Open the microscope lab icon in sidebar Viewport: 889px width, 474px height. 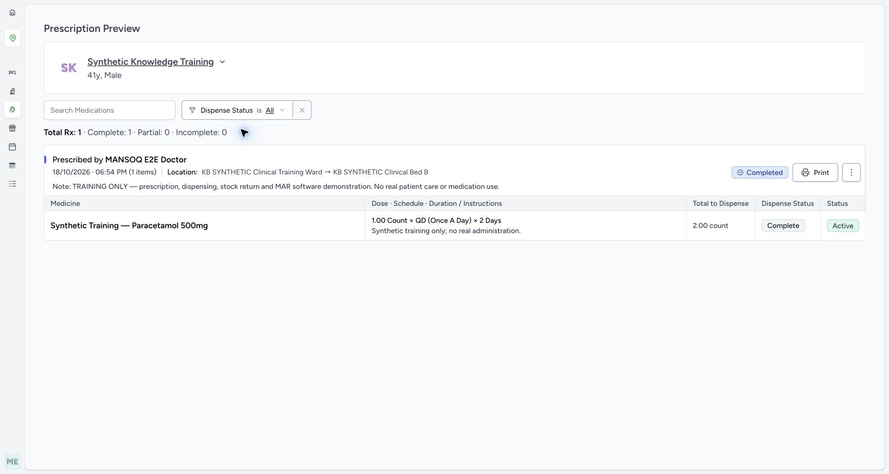[12, 91]
